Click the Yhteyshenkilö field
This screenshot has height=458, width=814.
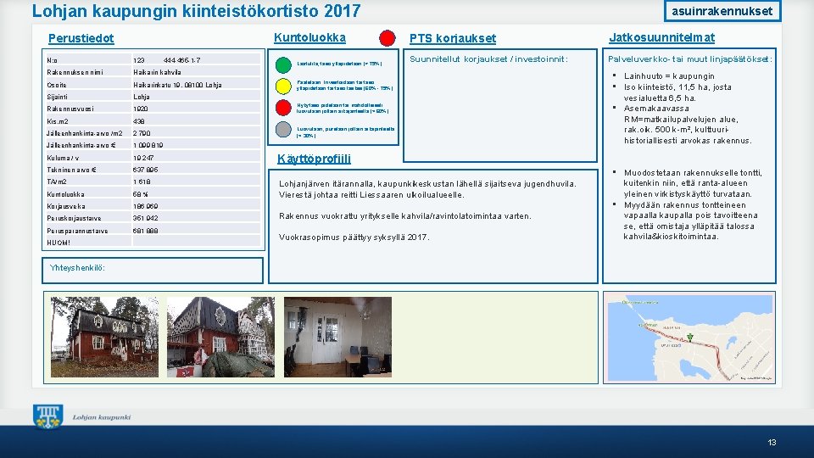[153, 271]
